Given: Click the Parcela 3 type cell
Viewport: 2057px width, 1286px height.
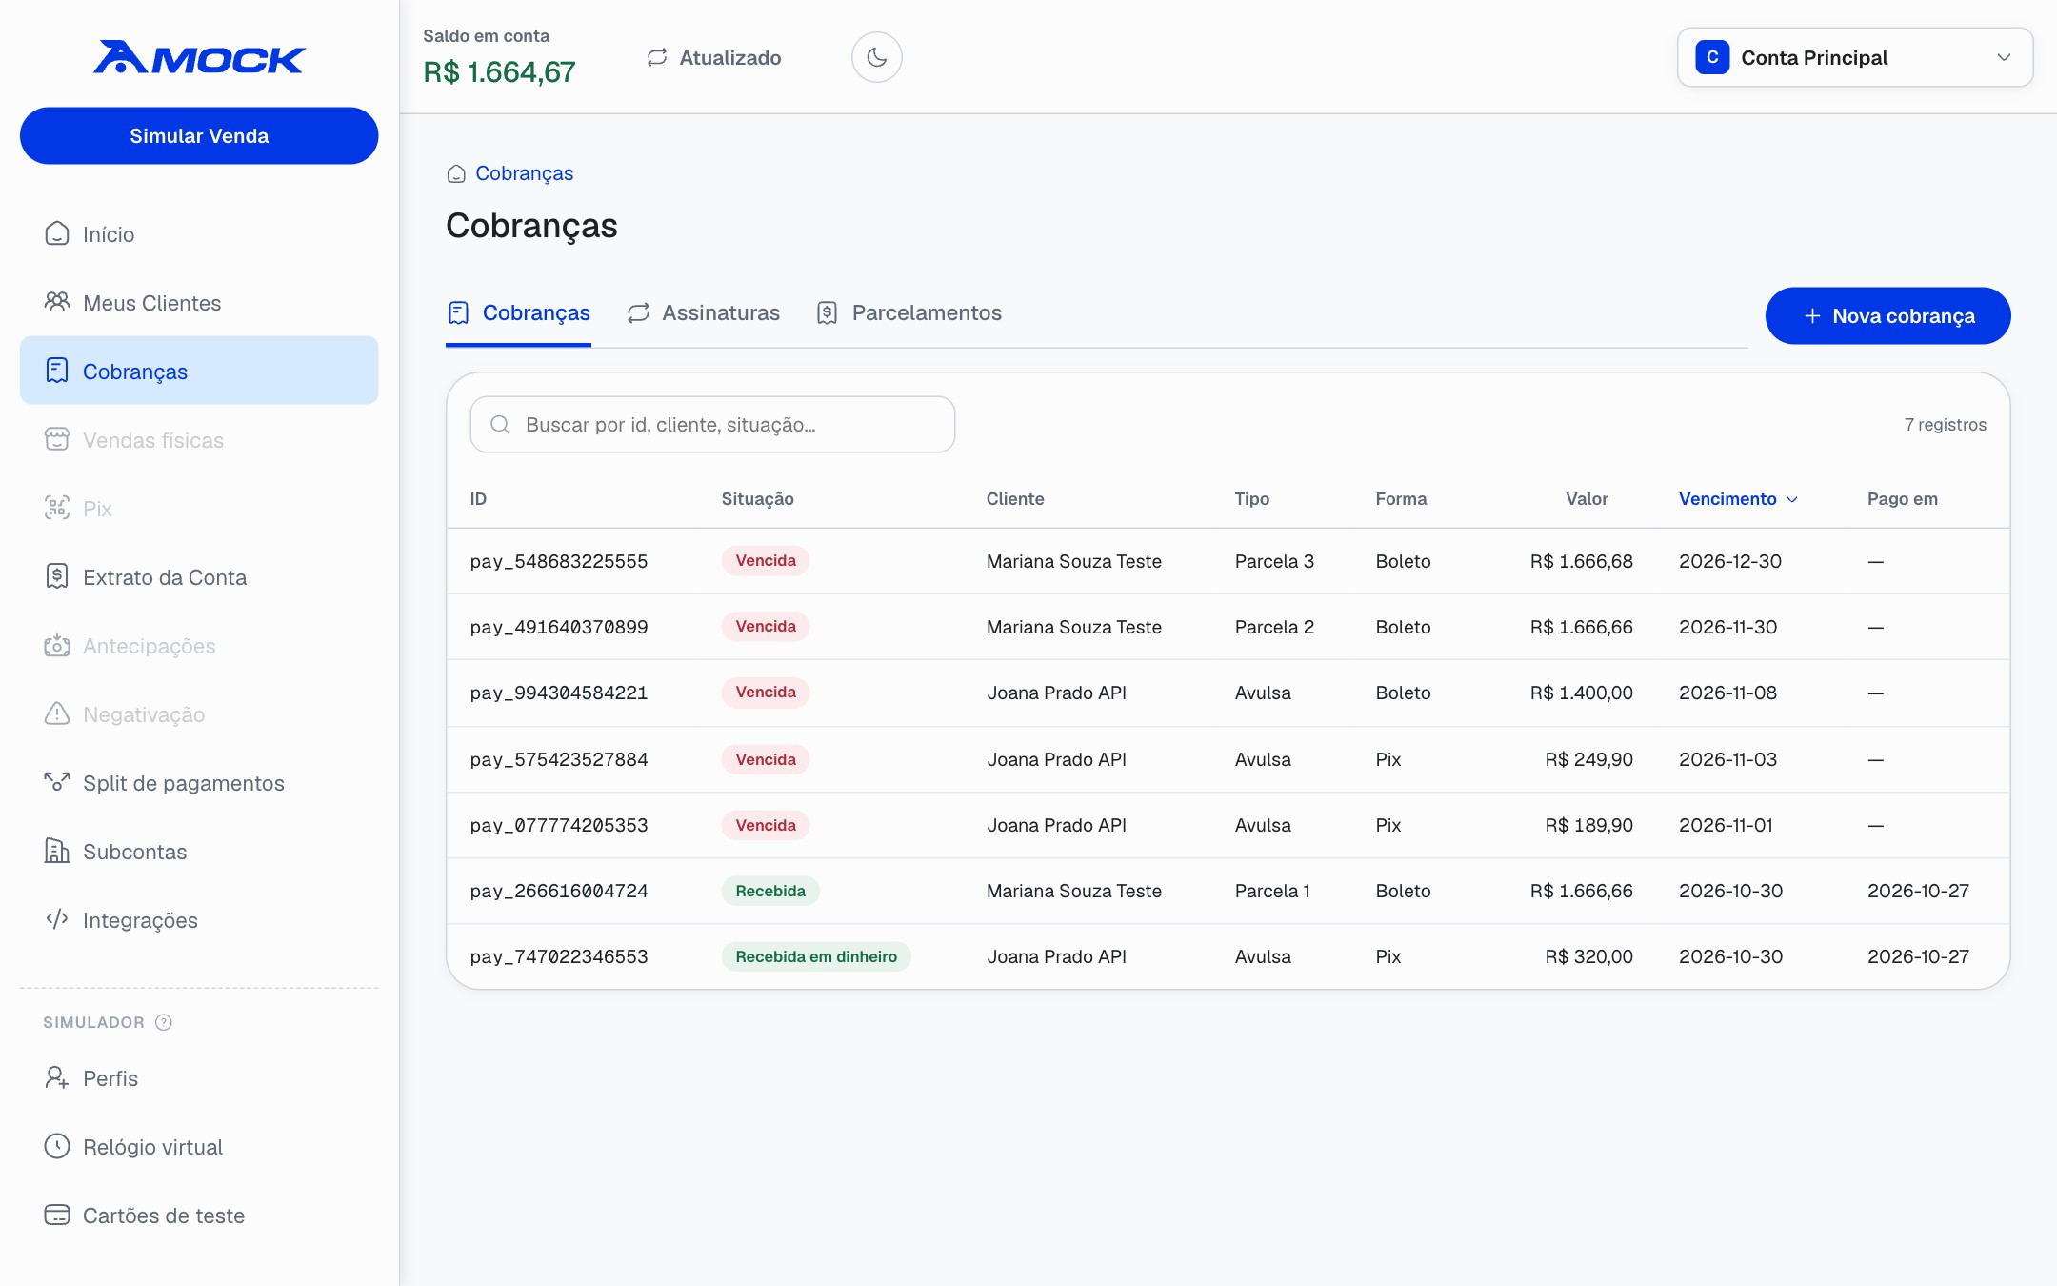Looking at the screenshot, I should tap(1274, 561).
